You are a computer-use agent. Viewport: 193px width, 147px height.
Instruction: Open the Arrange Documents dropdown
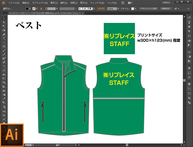(x=130, y=3)
